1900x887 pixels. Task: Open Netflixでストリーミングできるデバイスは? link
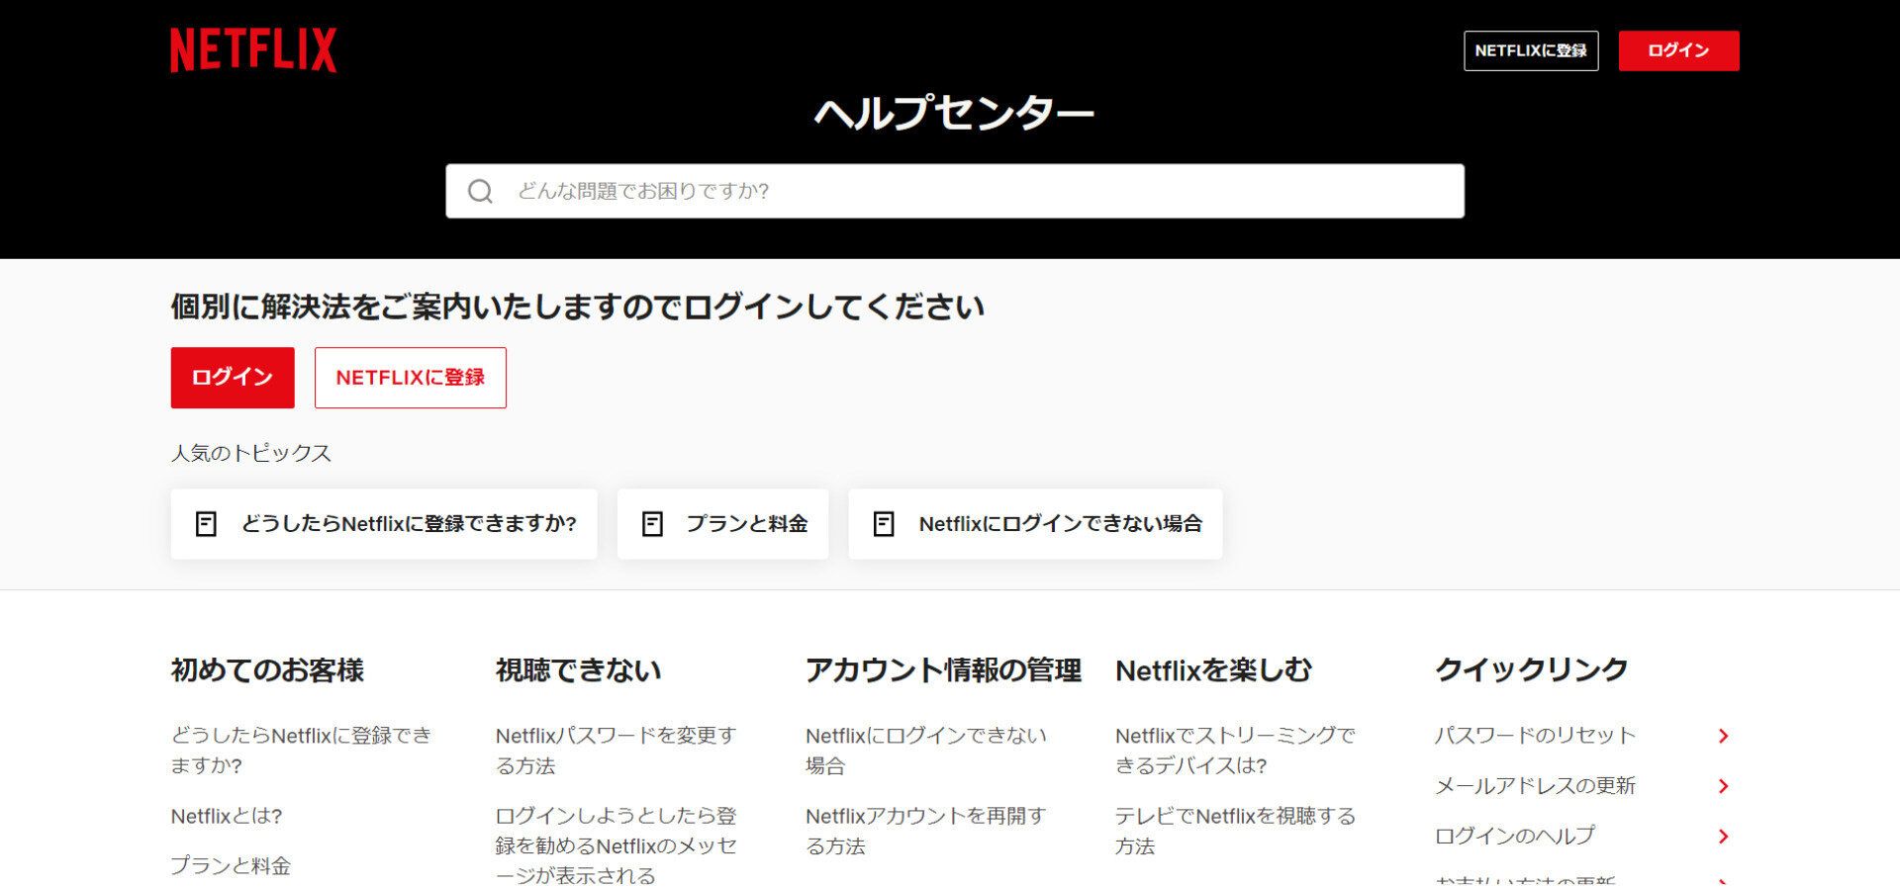pyautogui.click(x=1234, y=751)
